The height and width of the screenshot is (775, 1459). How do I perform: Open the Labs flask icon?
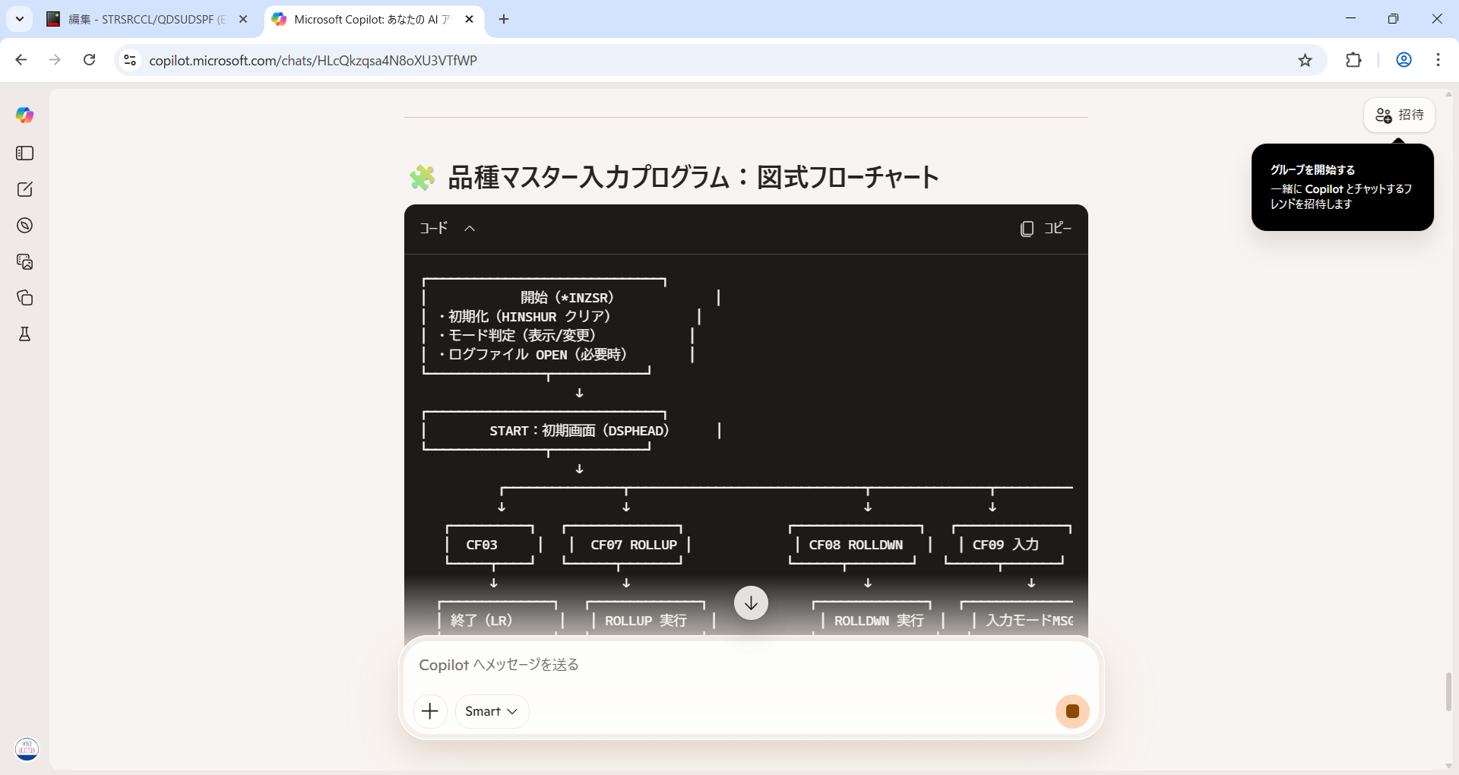tap(25, 334)
